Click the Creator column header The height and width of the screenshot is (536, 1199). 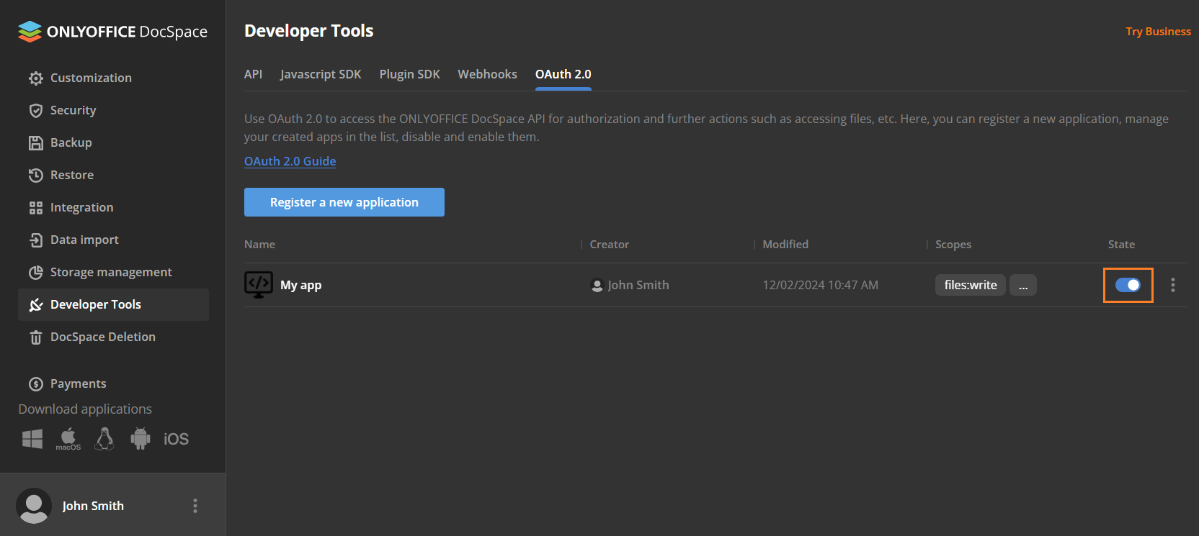[610, 245]
